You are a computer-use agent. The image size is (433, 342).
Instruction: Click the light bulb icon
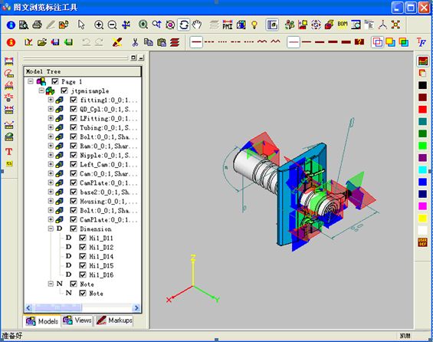pyautogui.click(x=254, y=25)
